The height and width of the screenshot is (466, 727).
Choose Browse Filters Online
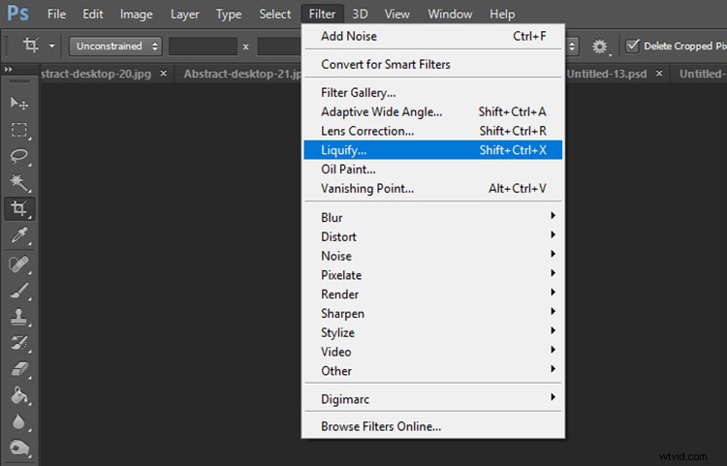433,426
